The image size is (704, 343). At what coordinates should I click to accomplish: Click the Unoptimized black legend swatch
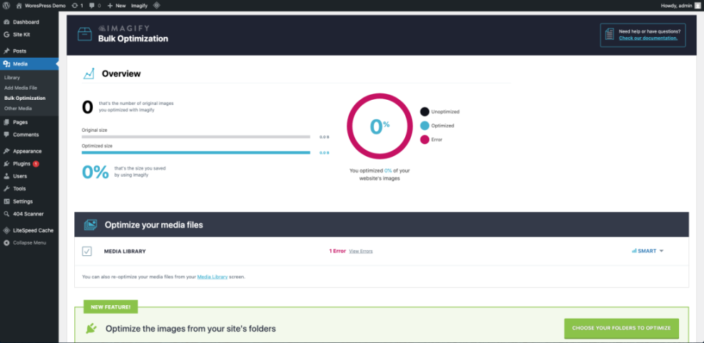coord(424,112)
